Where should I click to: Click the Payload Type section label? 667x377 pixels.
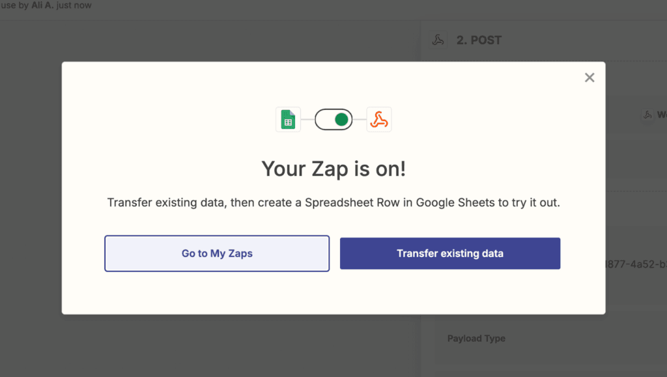pos(475,339)
